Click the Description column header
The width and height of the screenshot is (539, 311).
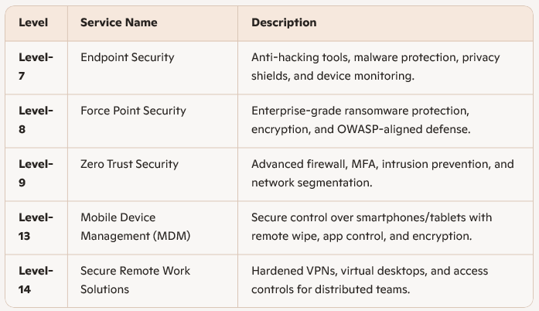(284, 23)
